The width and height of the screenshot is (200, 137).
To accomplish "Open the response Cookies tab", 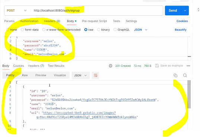I will pyautogui.click(x=19, y=66).
